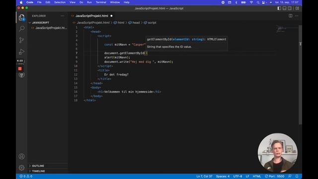The width and height of the screenshot is (318, 179).
Task: Open the Wi-Fi menu bar icon
Action: [x=251, y=2]
